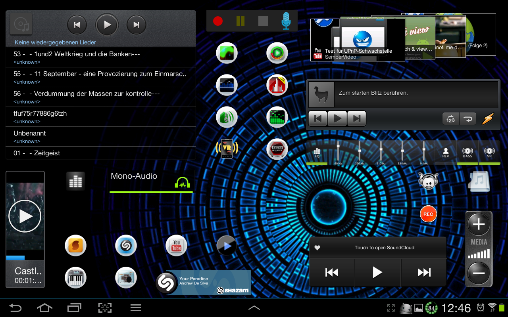508x317 pixels.
Task: Open the green circular play button app icon
Action: point(277,53)
